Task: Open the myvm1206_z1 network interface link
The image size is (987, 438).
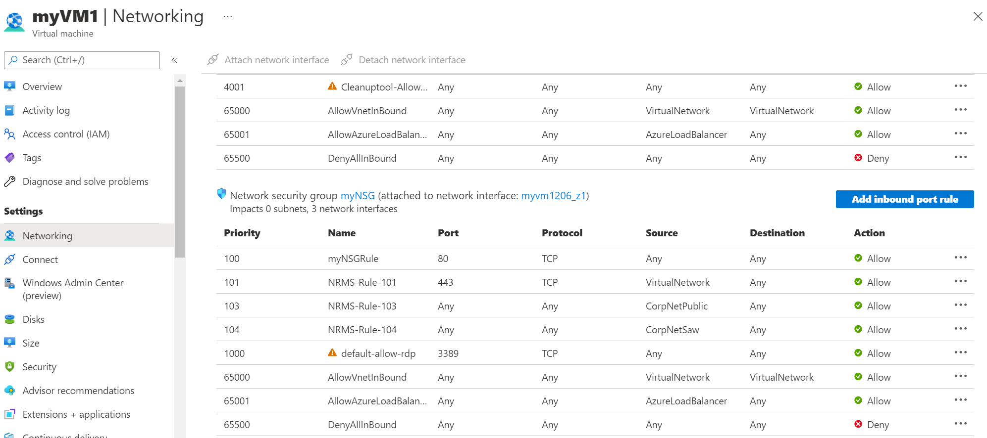Action: click(554, 196)
